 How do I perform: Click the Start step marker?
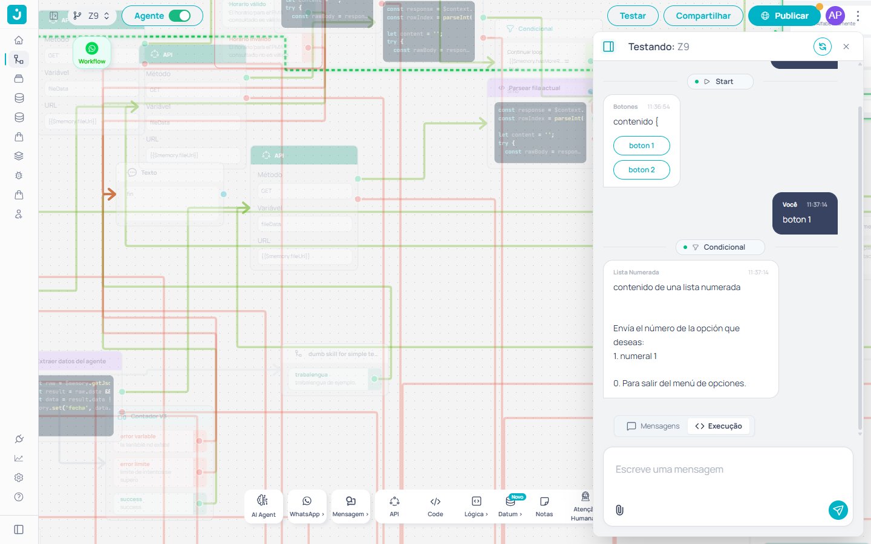(720, 82)
